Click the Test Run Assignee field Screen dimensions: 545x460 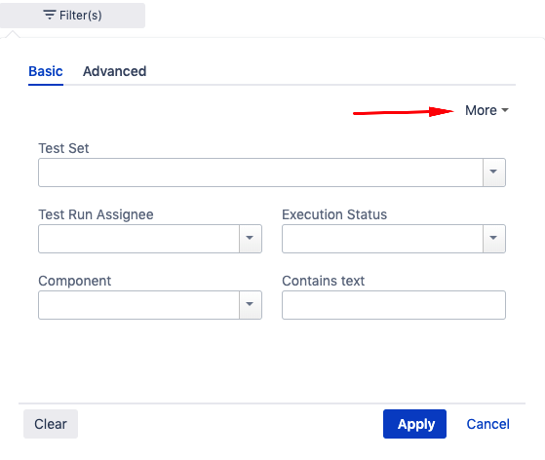[x=138, y=239]
